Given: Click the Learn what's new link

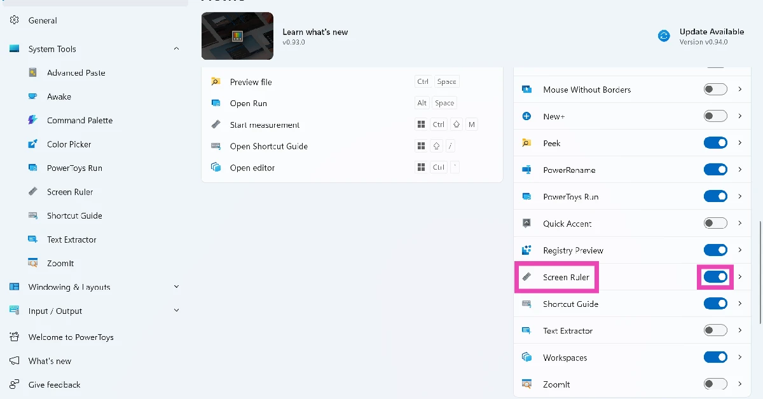Looking at the screenshot, I should 315,32.
